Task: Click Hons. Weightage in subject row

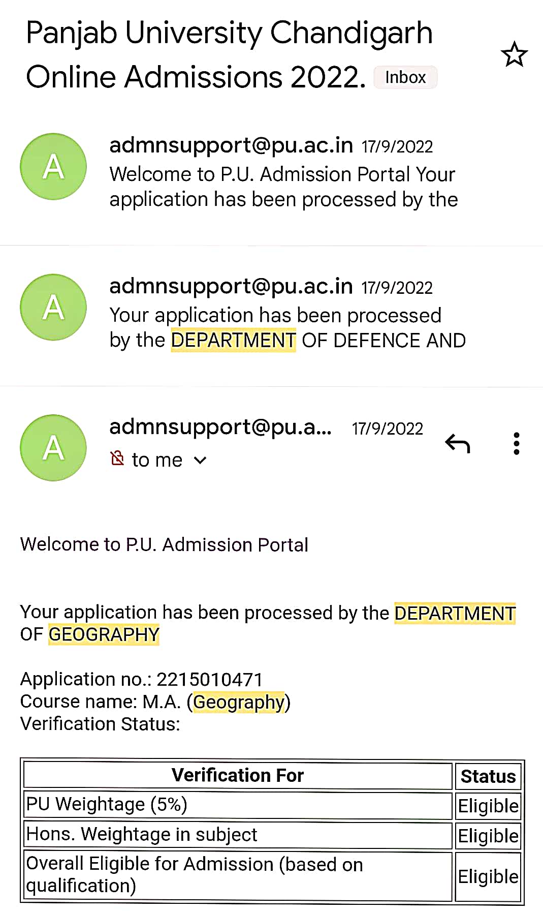Action: coord(238,835)
